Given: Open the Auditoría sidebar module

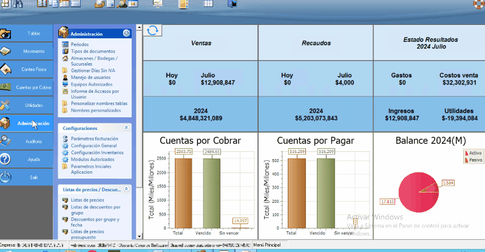Looking at the screenshot, I should pyautogui.click(x=33, y=141).
